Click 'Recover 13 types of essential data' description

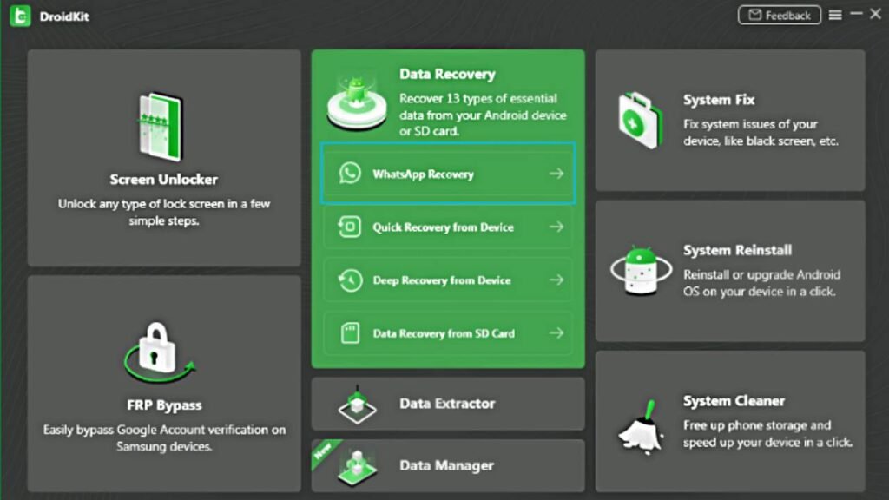483,115
